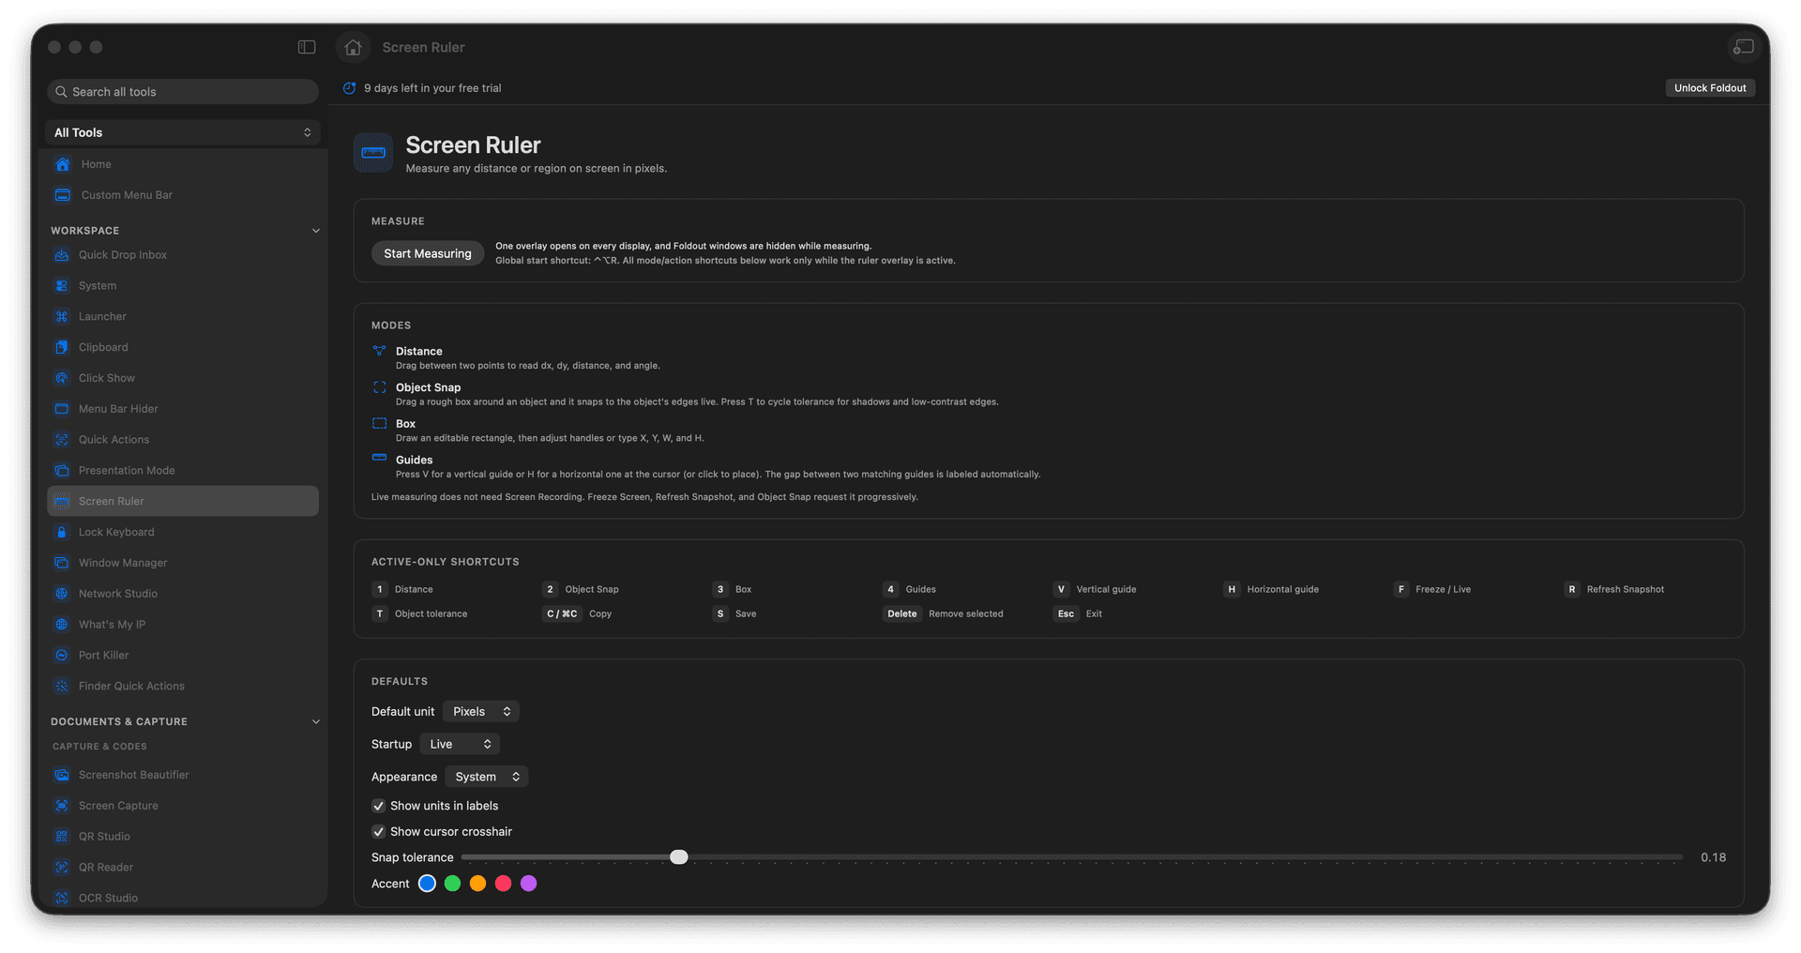Click the Distance mode crosshair icon
Screen dimensions: 1801x953
[379, 351]
